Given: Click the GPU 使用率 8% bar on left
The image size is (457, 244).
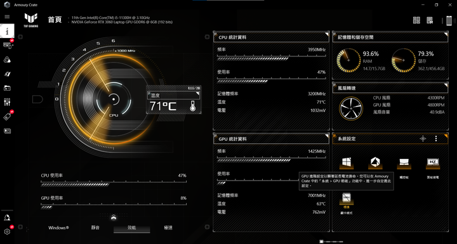Looking at the screenshot, I should [x=114, y=207].
